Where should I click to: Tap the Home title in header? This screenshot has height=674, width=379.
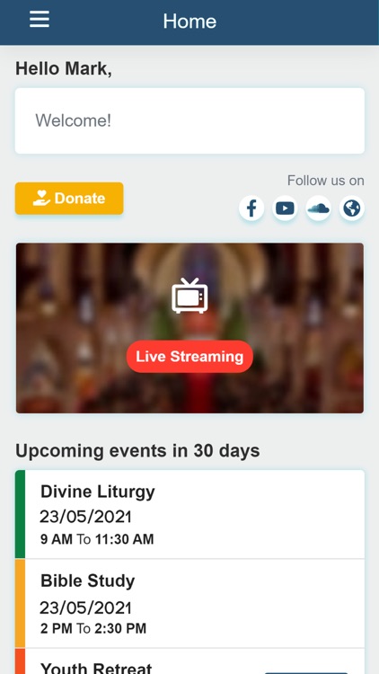coord(189,21)
